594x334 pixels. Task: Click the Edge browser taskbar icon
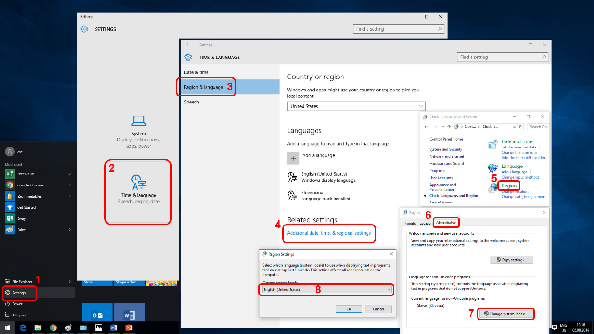click(x=23, y=328)
